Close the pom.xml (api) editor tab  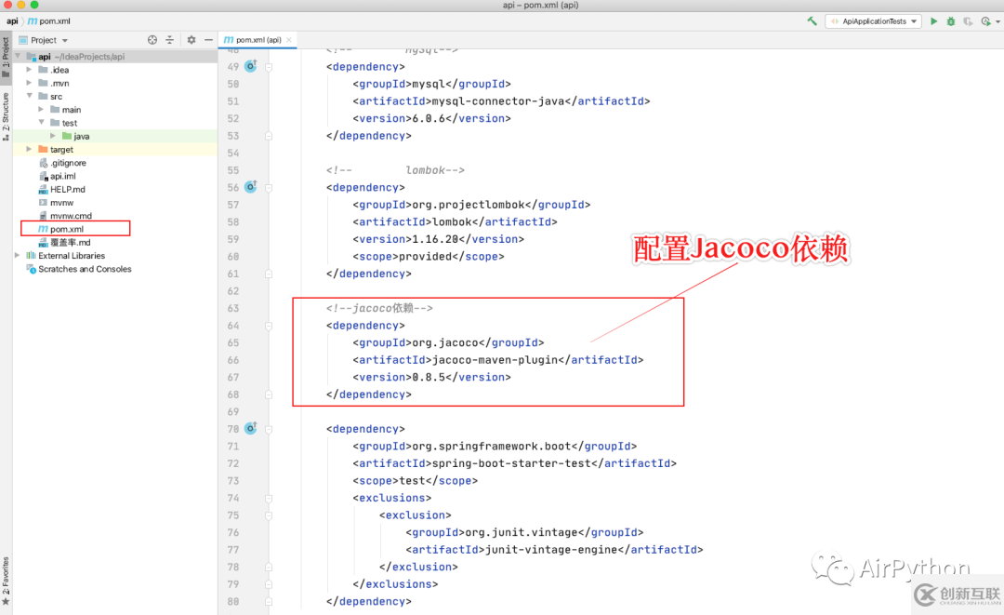click(289, 40)
